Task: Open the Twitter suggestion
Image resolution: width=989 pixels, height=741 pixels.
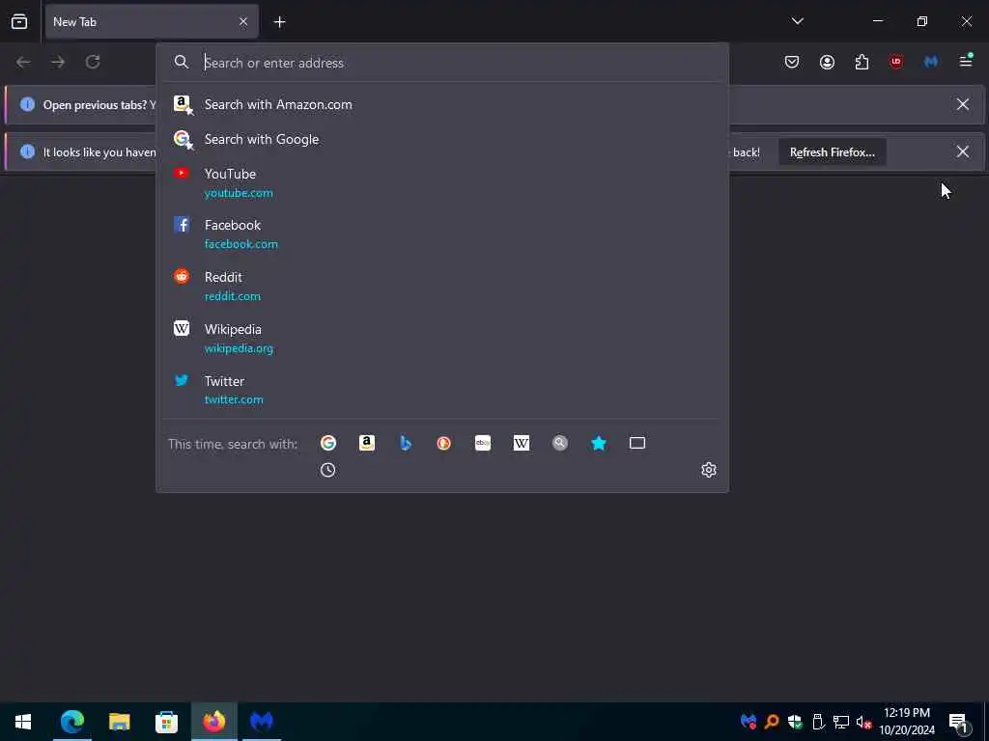Action: pyautogui.click(x=441, y=390)
